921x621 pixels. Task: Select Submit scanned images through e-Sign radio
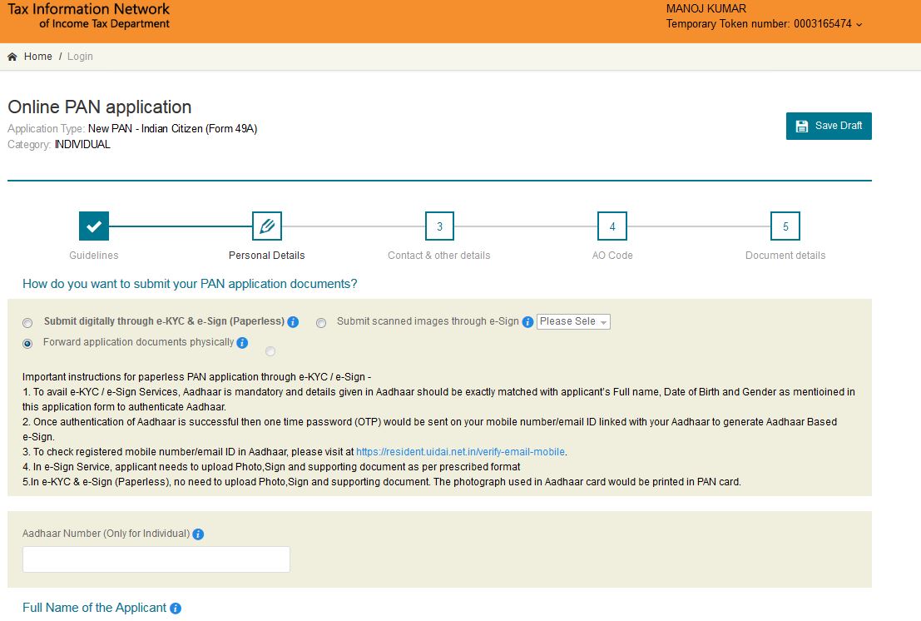point(321,323)
